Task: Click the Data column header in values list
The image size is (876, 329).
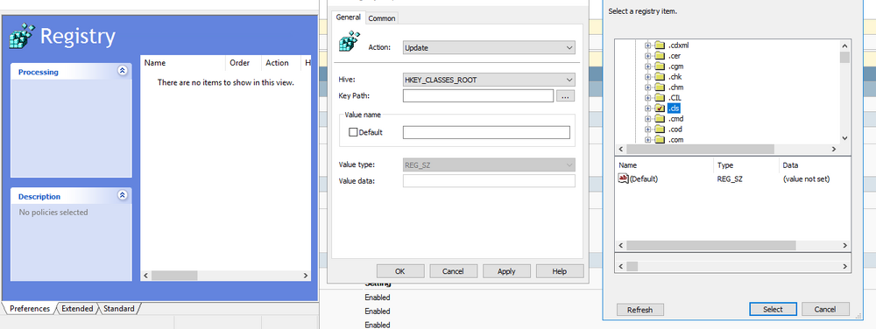Action: (814, 165)
